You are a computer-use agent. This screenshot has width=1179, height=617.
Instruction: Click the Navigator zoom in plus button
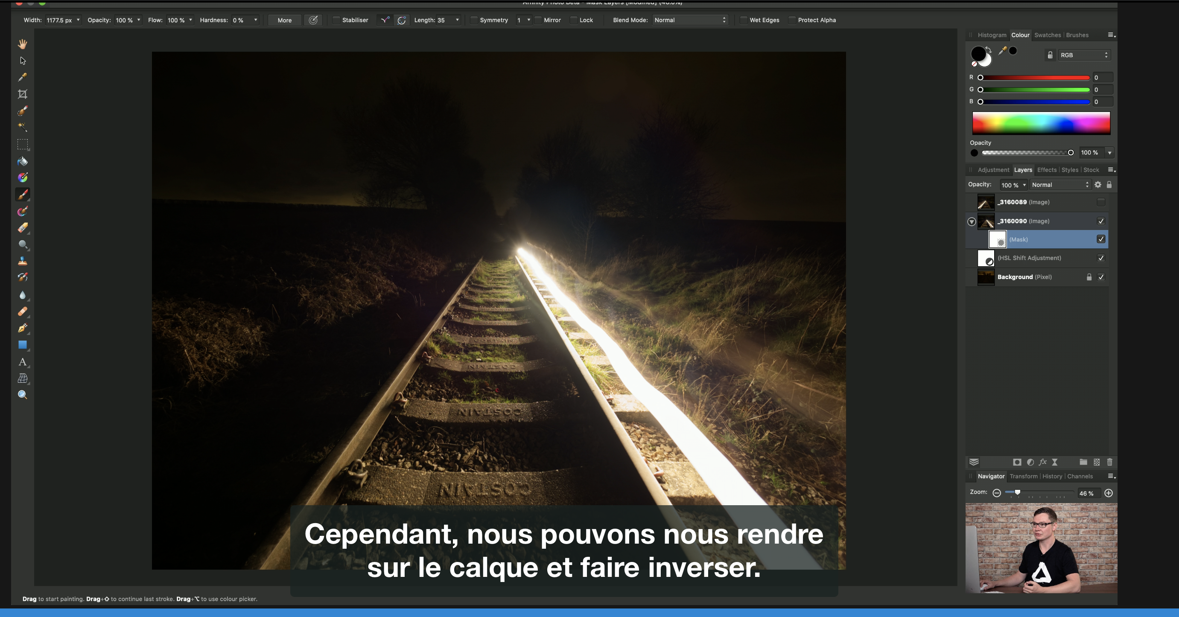[x=1109, y=493]
